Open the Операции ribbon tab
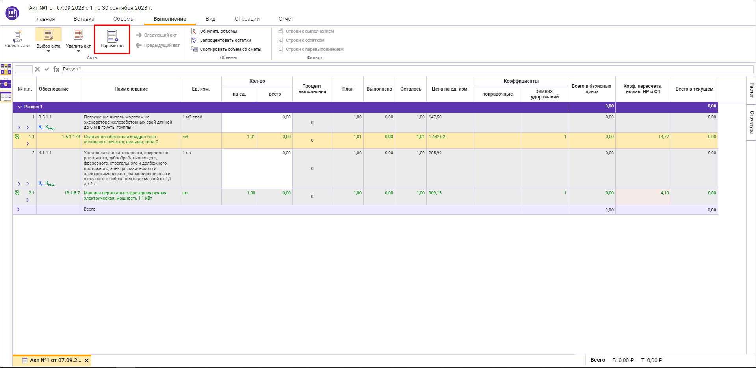This screenshot has width=756, height=368. tap(247, 19)
